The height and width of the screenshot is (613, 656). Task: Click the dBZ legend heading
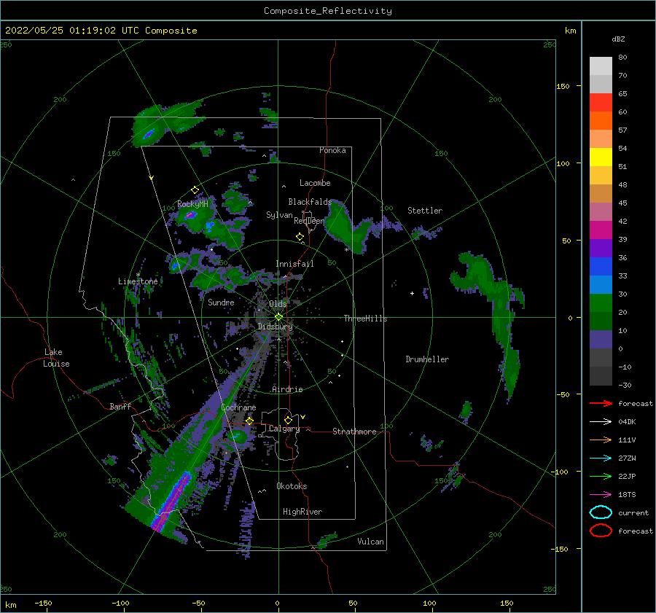pyautogui.click(x=618, y=39)
